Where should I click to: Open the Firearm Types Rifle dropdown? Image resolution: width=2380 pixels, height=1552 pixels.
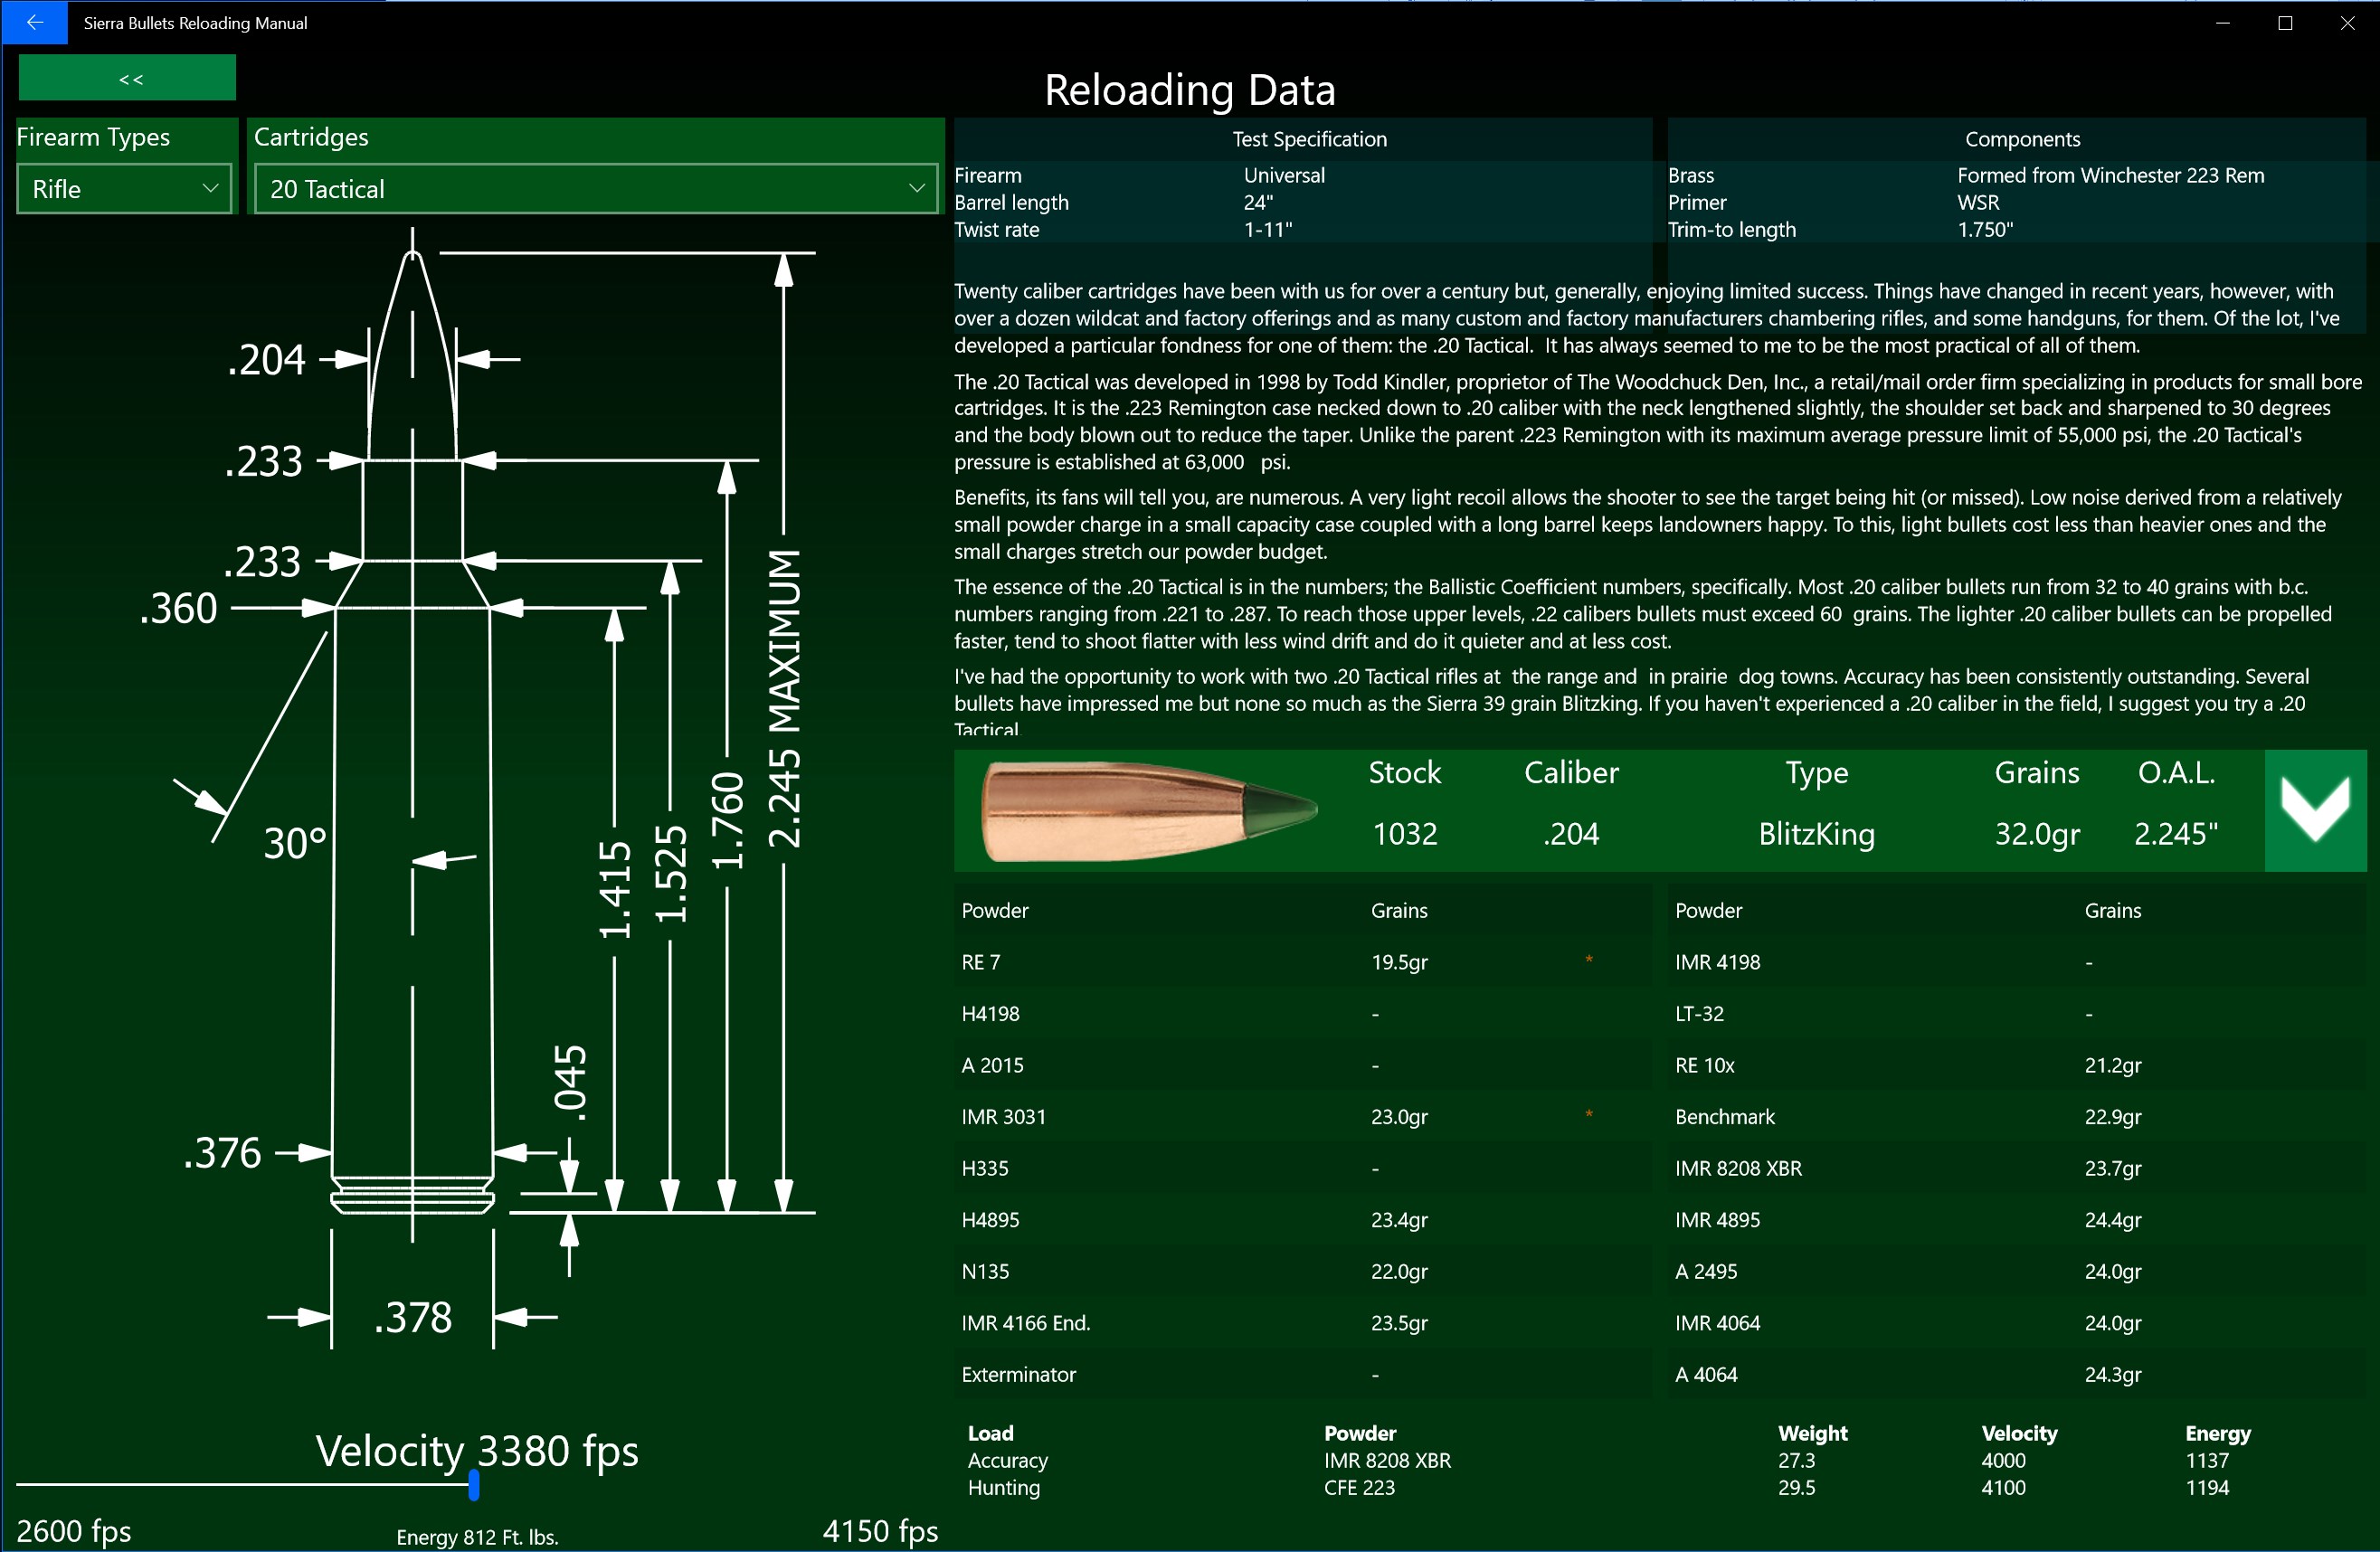tap(124, 189)
